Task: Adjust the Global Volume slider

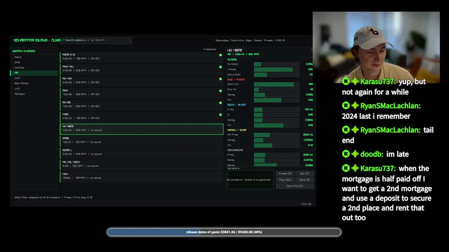Action: click(276, 69)
